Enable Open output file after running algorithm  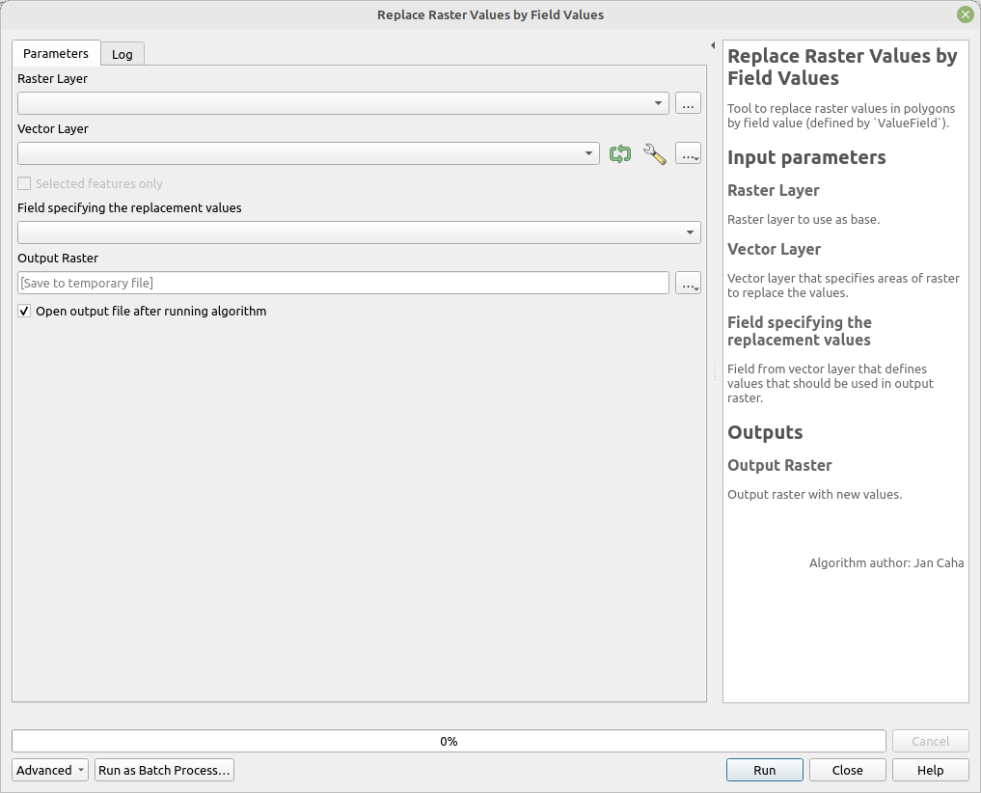(x=24, y=311)
